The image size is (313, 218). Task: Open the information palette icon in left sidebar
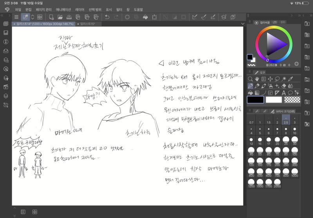(x=6, y=42)
